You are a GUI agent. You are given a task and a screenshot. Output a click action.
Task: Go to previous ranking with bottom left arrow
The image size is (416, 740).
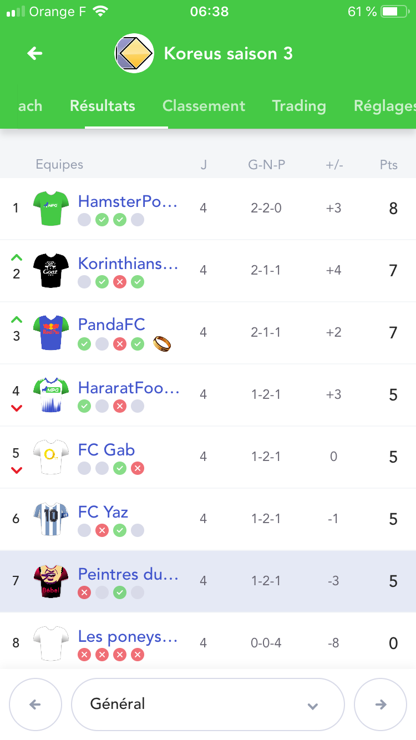[x=35, y=704]
